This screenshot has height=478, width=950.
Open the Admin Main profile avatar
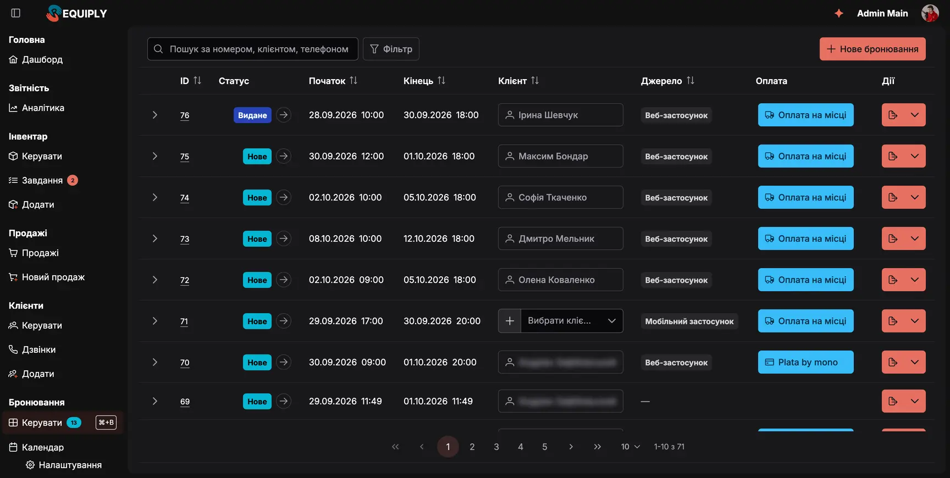tap(930, 13)
